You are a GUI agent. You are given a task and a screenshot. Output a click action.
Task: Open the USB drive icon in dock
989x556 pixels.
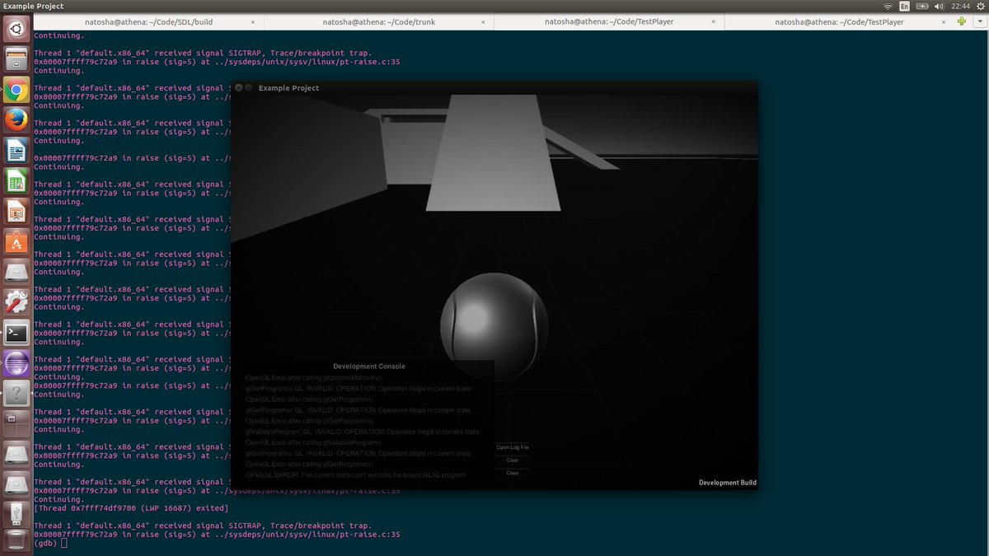tap(16, 514)
